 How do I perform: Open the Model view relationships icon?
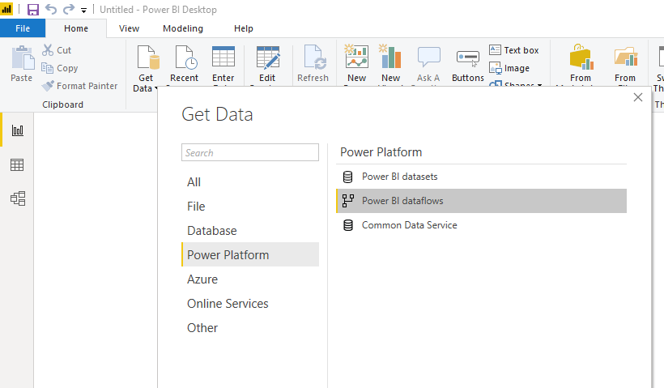[x=17, y=198]
